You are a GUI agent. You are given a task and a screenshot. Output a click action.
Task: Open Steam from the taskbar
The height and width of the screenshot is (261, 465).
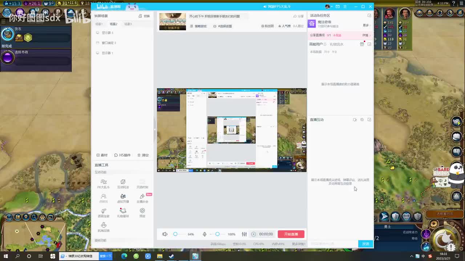point(171,256)
